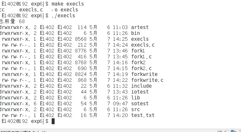Click the lib directory name
The image size is (241, 132).
(x=135, y=97)
